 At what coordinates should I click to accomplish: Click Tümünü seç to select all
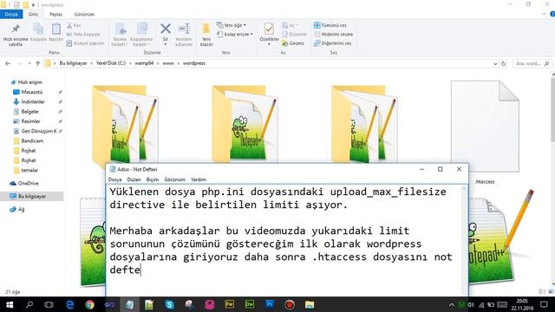330,25
